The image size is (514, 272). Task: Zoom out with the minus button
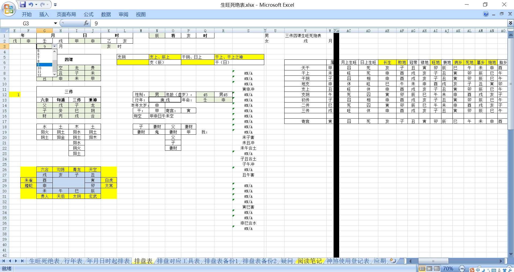coord(462,269)
